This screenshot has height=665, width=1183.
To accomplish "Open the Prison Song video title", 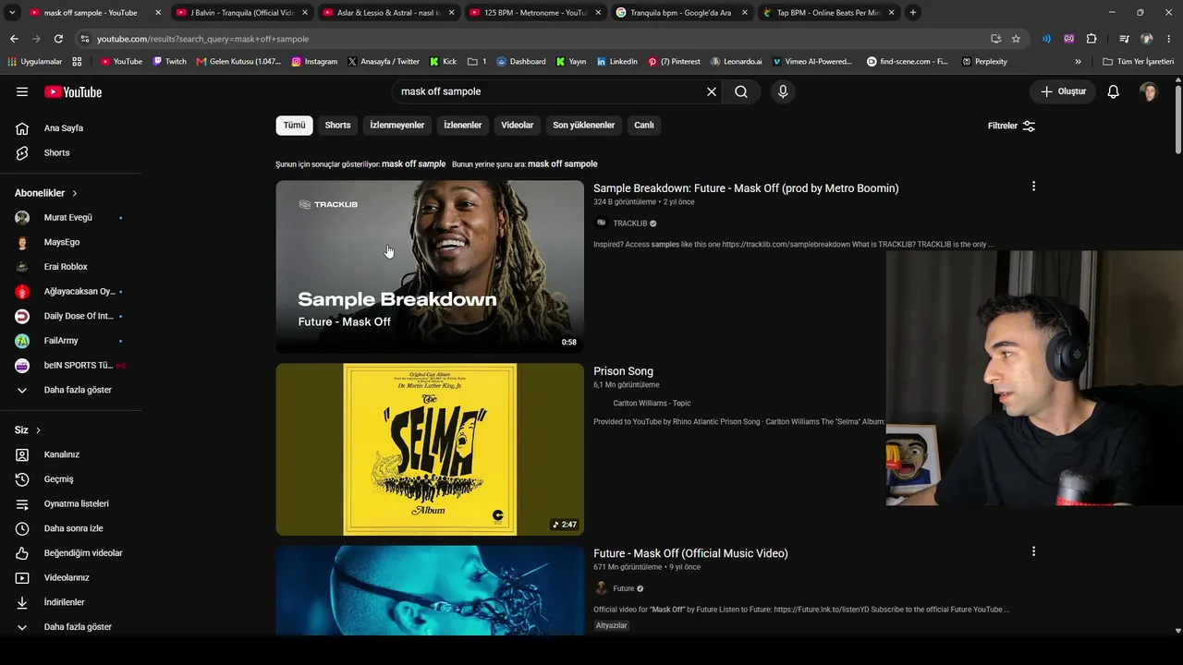I will click(623, 371).
